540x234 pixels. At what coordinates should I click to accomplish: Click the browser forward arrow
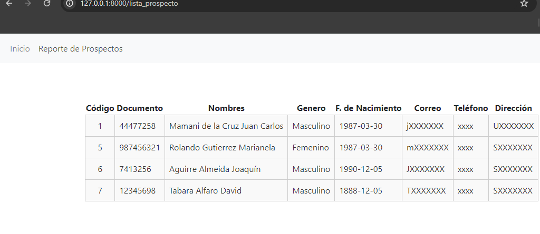(28, 4)
